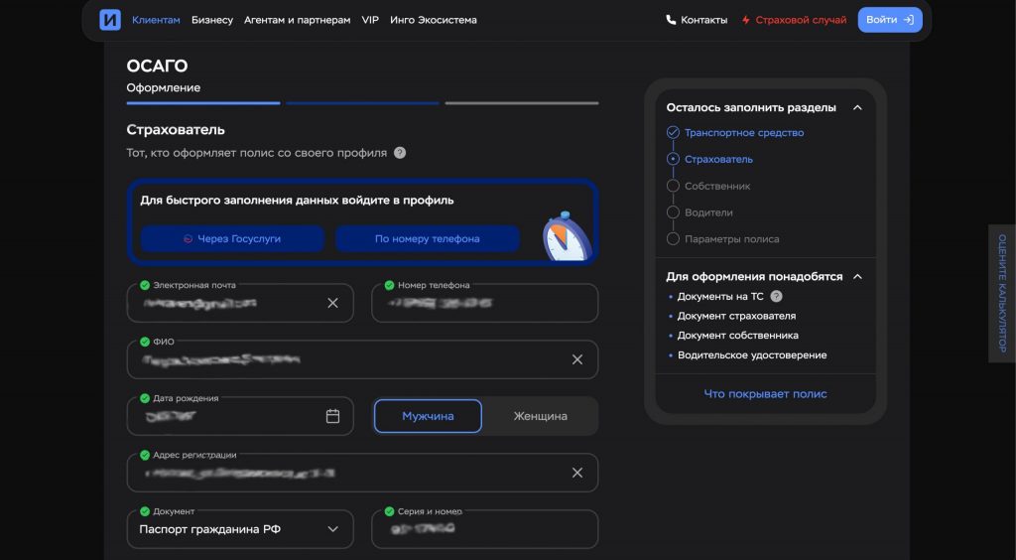The image size is (1016, 560).
Task: Click the Ingosstrakh logo icon
Action: click(x=110, y=20)
